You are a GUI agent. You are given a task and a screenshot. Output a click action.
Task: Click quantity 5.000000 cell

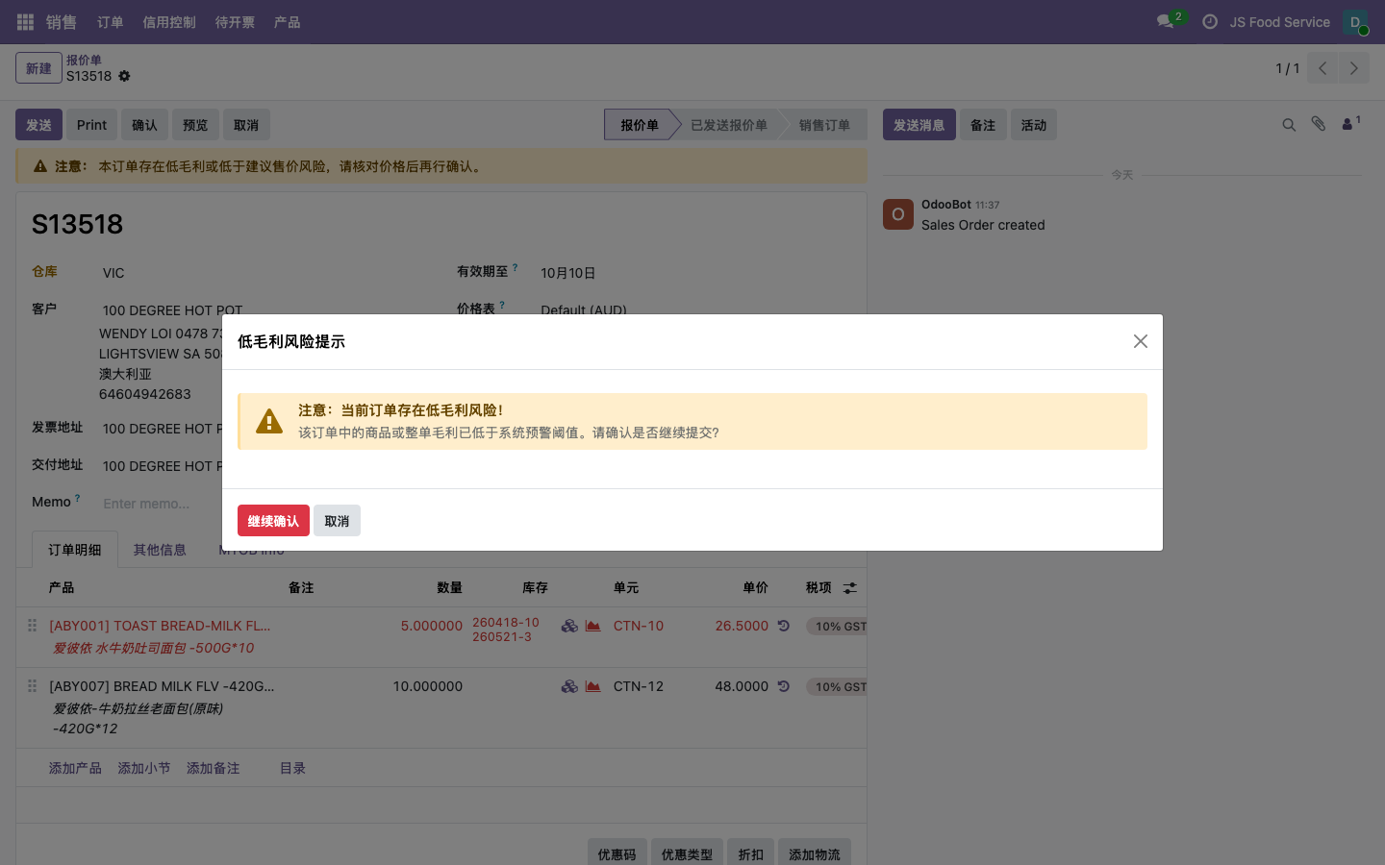(432, 626)
